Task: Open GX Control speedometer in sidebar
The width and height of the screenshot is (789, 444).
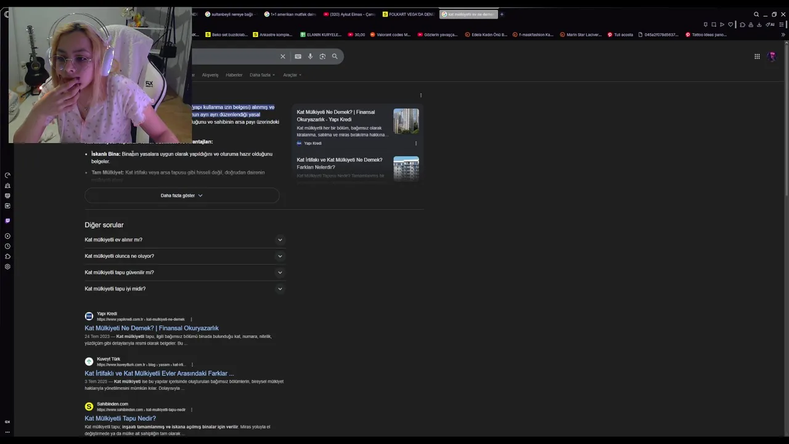Action: click(x=7, y=175)
